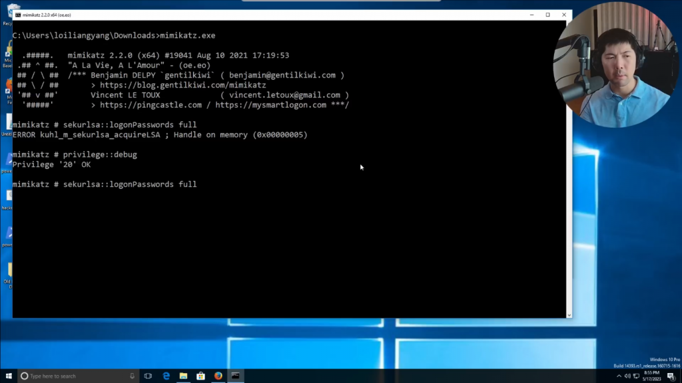Click the taskbar microphone icon

point(133,376)
